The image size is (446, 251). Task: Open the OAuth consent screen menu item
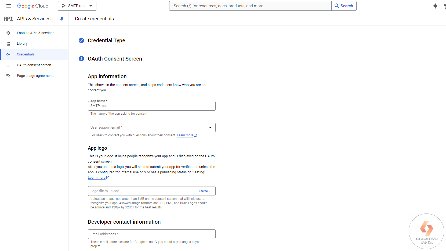[x=34, y=65]
